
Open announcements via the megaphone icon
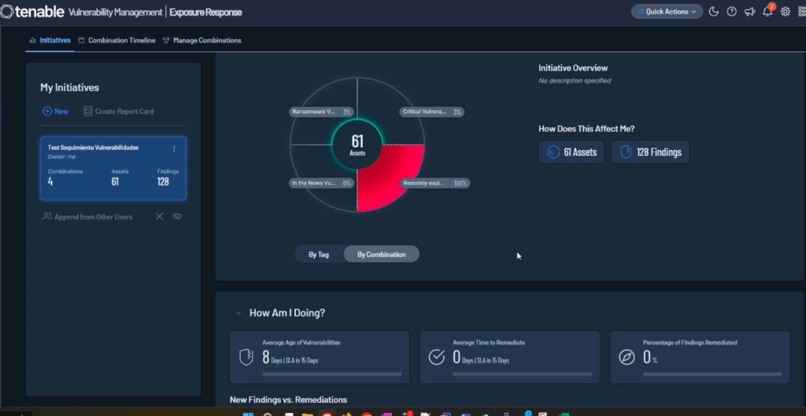[749, 12]
